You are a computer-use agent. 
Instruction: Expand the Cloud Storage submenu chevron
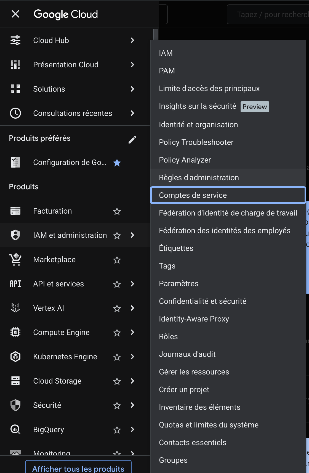[132, 381]
